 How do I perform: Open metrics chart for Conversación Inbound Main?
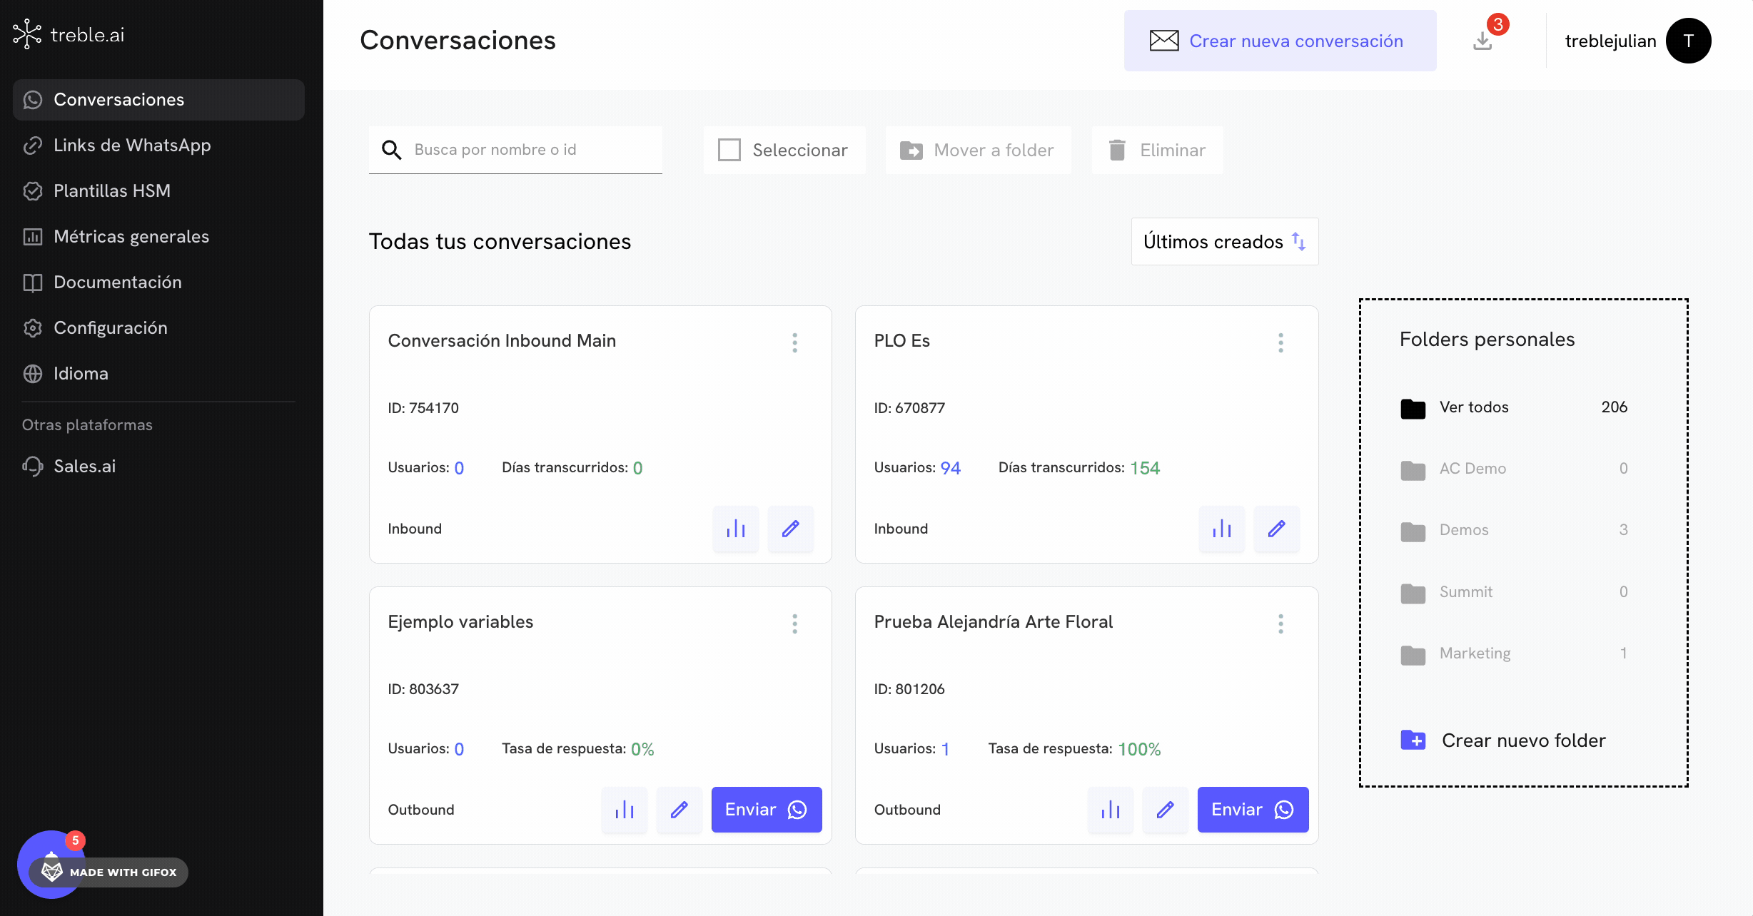(735, 529)
